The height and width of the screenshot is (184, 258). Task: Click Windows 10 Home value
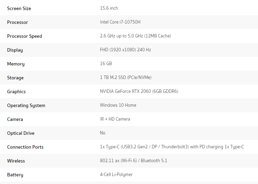[118, 105]
